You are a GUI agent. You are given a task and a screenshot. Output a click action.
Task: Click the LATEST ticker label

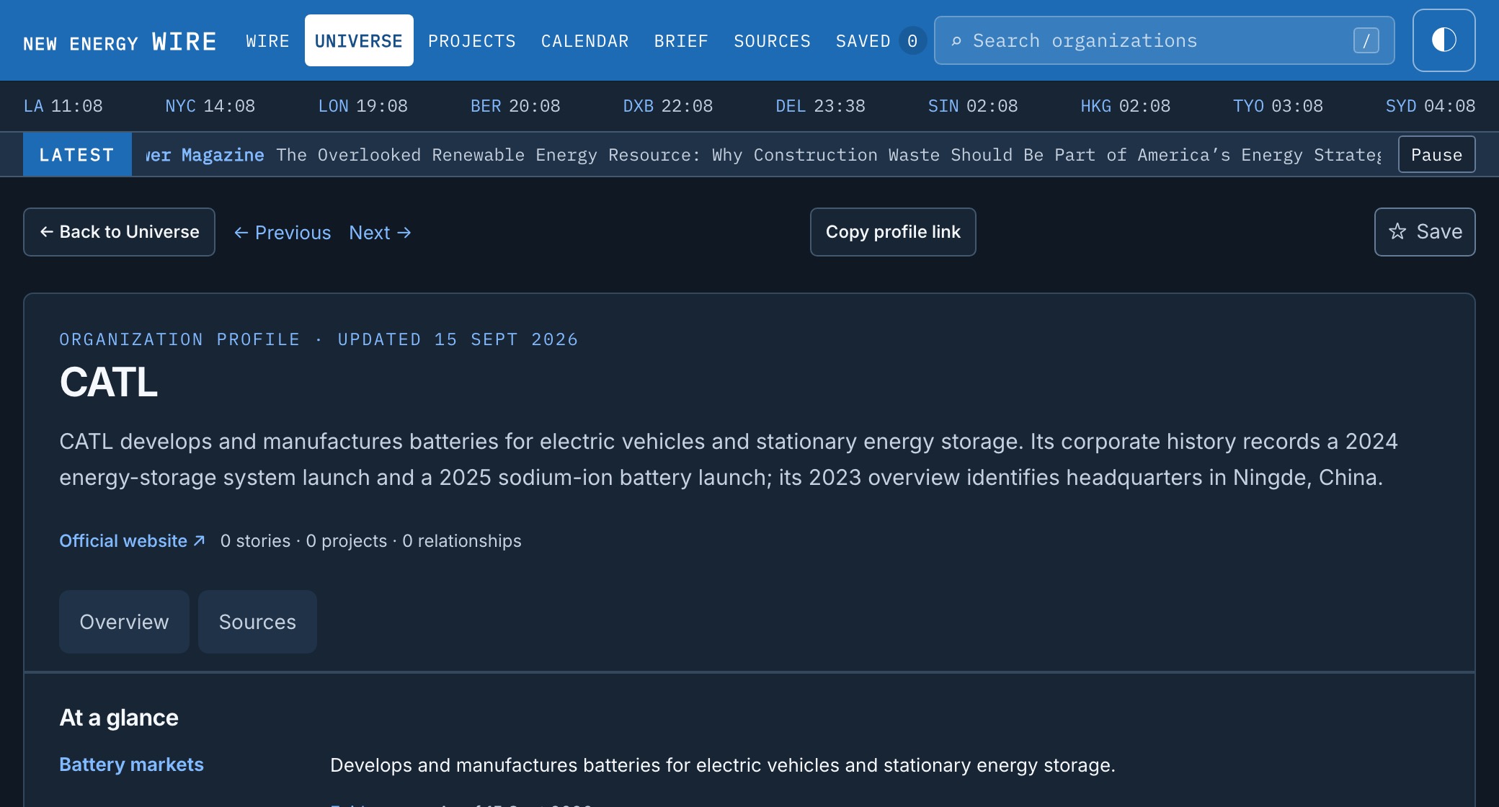(77, 154)
